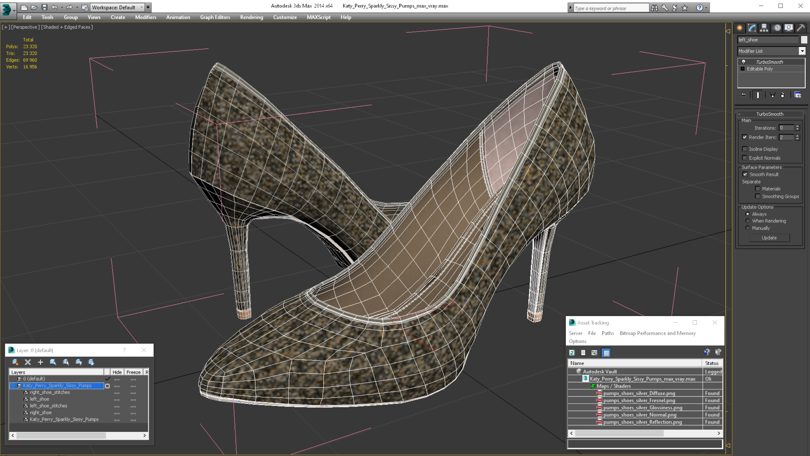Collapse the Katy_Perry_Sparkly_Sissy_Pumps layer
The height and width of the screenshot is (456, 810).
click(x=13, y=386)
